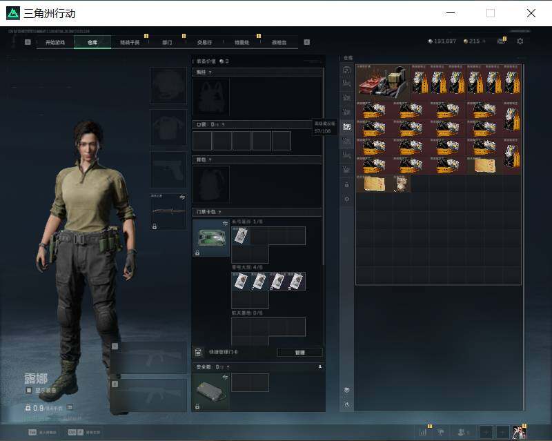The width and height of the screenshot is (552, 441).
Task: Open the mail icon with notification badge
Action: (x=502, y=41)
